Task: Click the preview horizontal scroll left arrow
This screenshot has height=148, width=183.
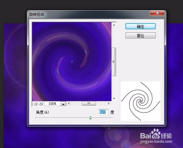Action: pos(69,103)
